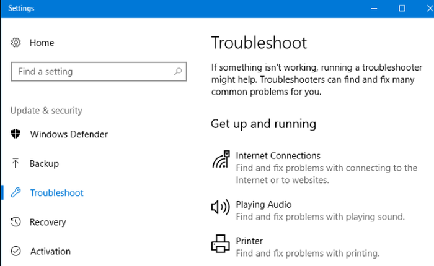Viewport: 434px width, 266px height.
Task: Click the Troubleshoot wrench icon
Action: [15, 192]
